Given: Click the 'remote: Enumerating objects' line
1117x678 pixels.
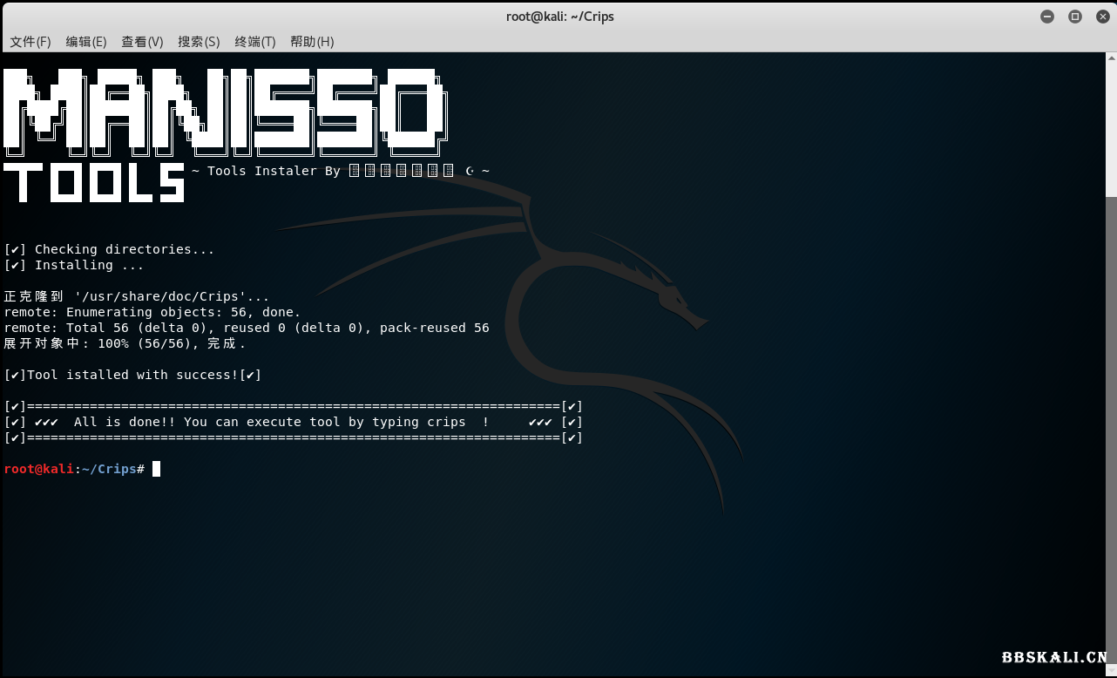Looking at the screenshot, I should click(152, 312).
